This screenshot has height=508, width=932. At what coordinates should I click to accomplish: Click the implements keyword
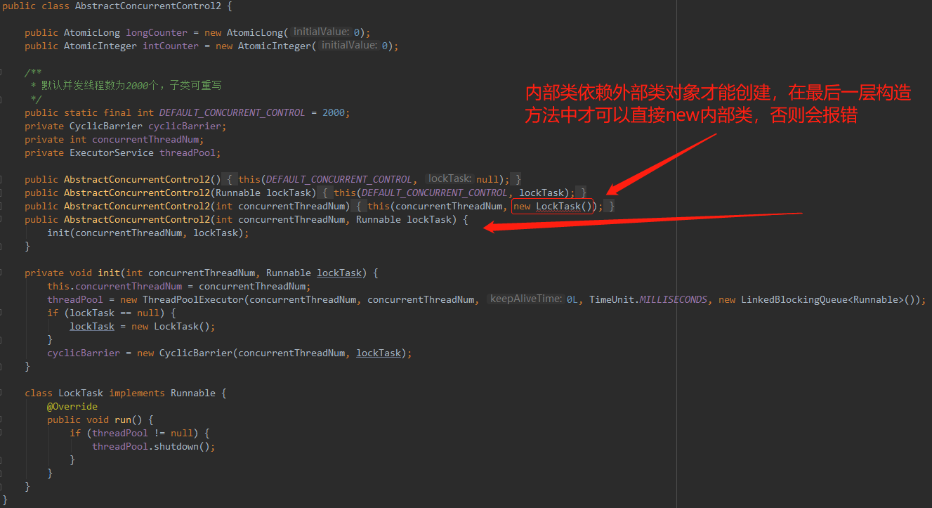(137, 393)
